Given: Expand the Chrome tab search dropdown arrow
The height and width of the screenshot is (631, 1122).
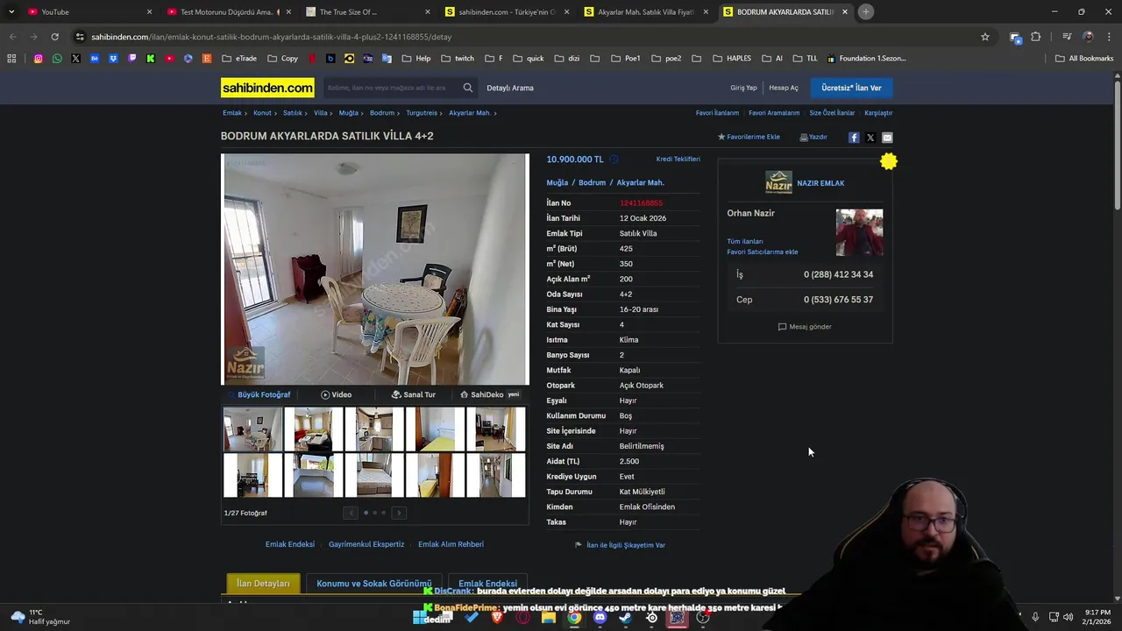Looking at the screenshot, I should coord(11,11).
